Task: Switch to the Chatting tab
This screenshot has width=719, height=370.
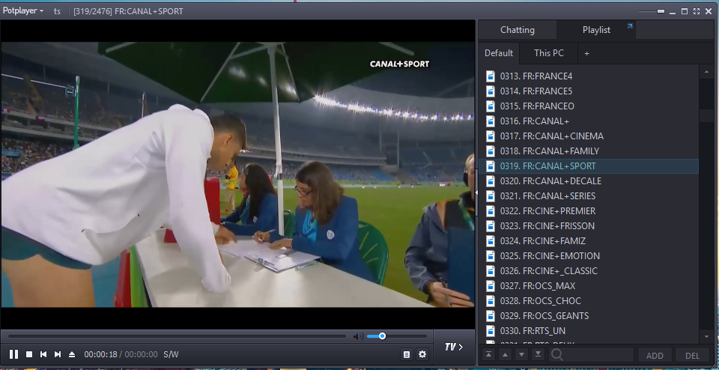Action: click(518, 30)
